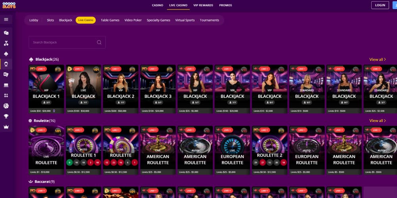
Task: Click the magnifier icon in search box
Action: pos(99,42)
